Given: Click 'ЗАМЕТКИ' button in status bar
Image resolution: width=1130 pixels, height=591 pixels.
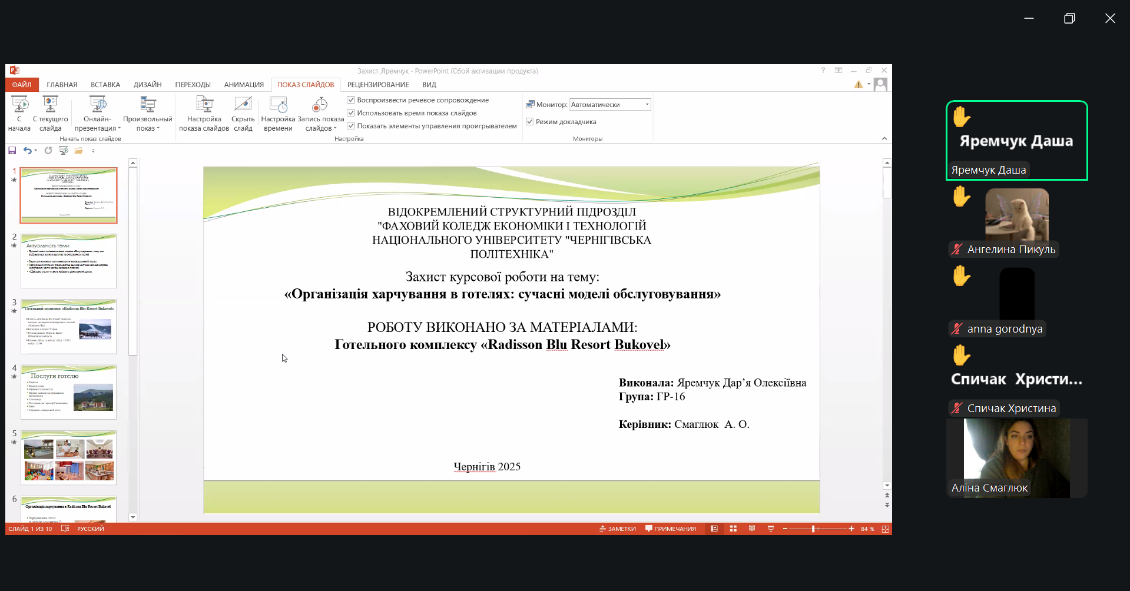Looking at the screenshot, I should 618,529.
